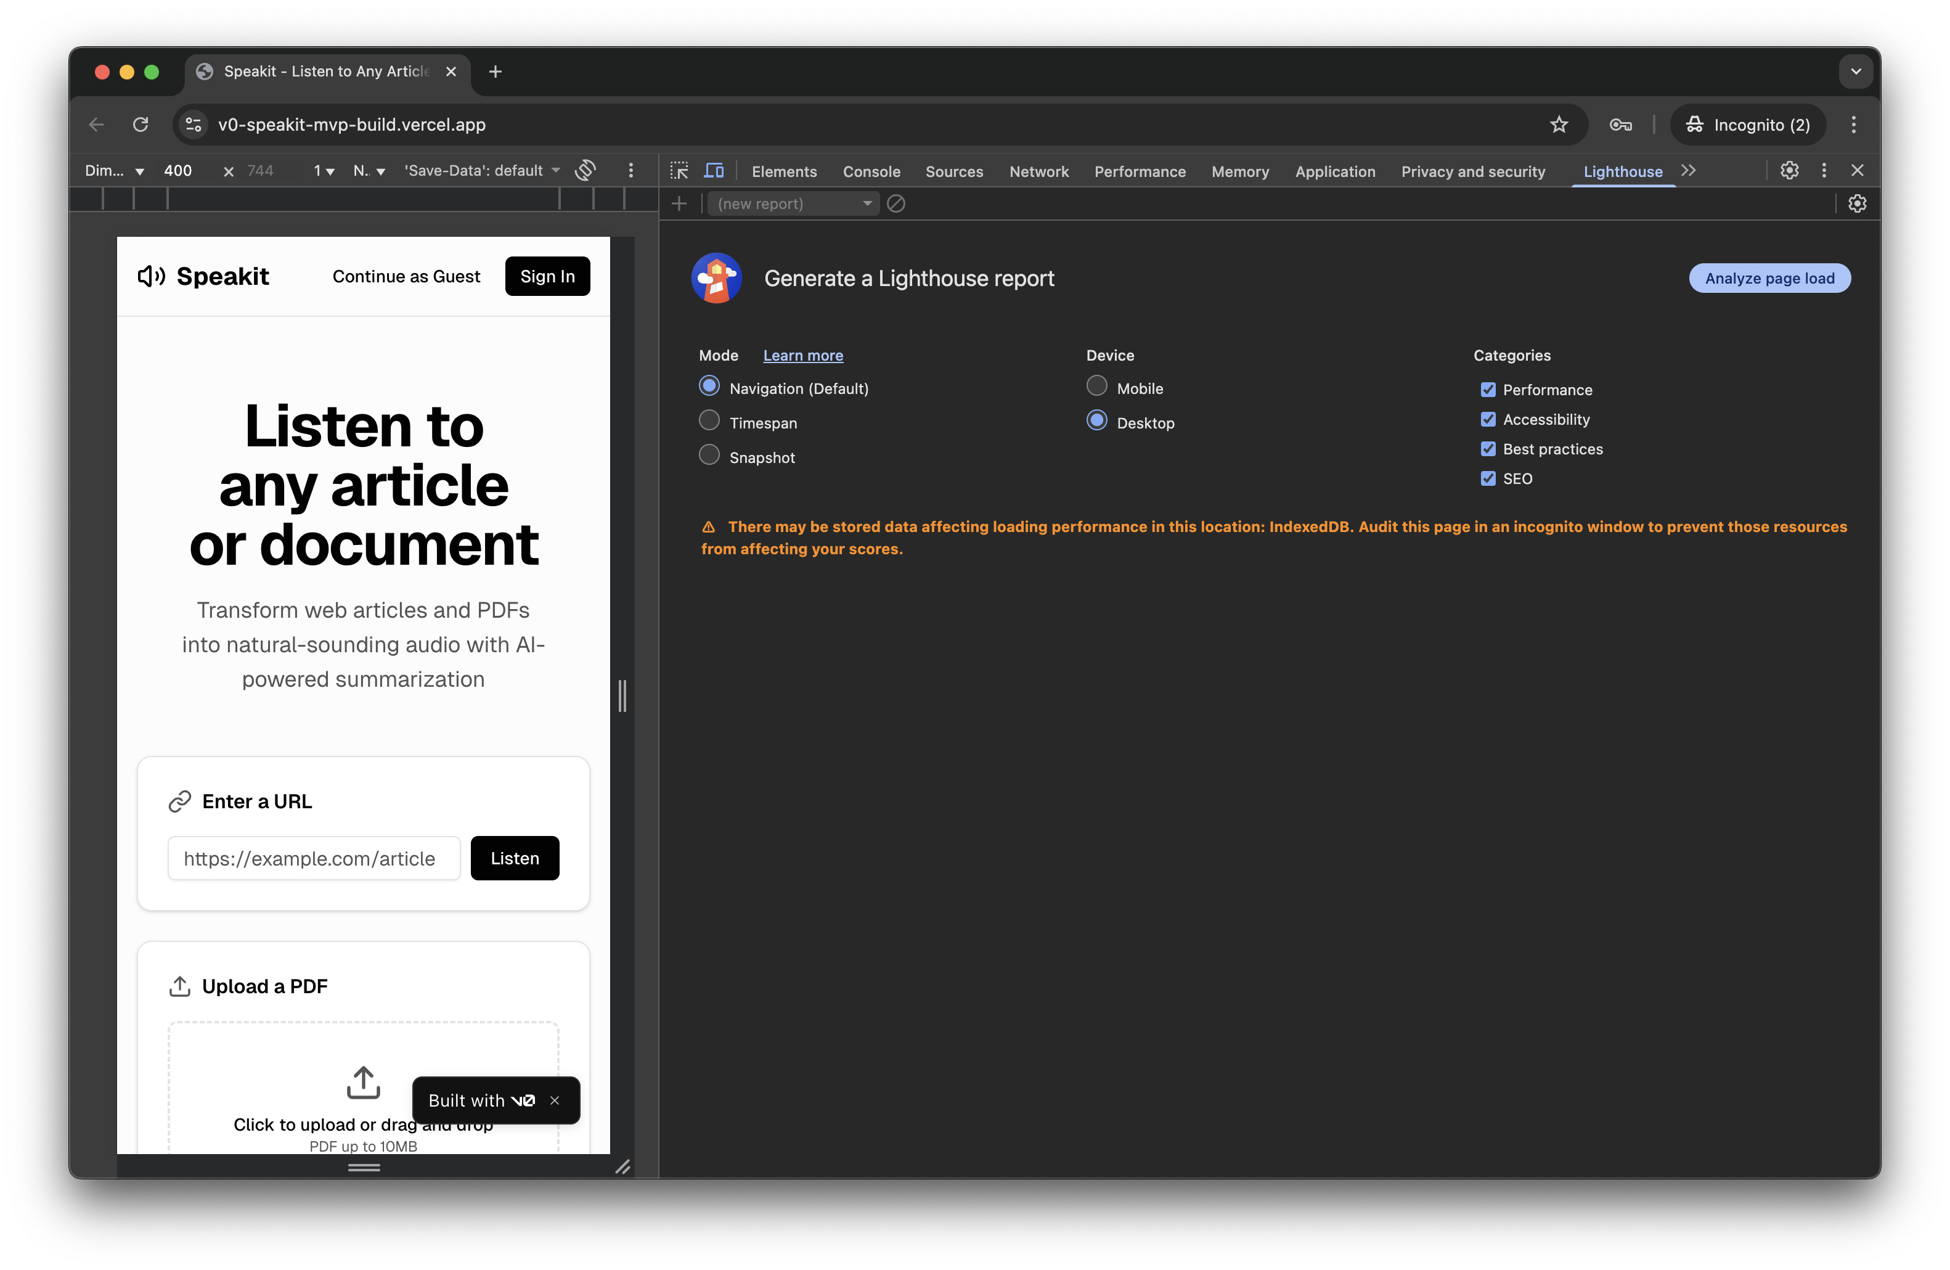Expand the Dimensions dropdown
Screen dimensions: 1950x1270
[x=115, y=170]
